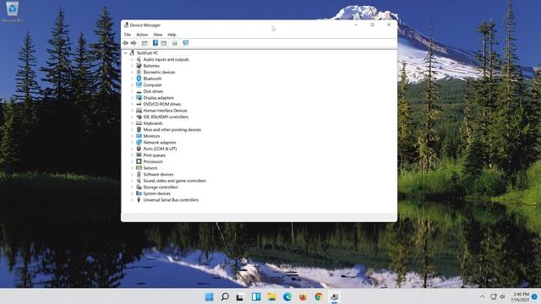This screenshot has height=304, width=541.
Task: Open the taskbar Search magnifier icon
Action: [x=225, y=296]
